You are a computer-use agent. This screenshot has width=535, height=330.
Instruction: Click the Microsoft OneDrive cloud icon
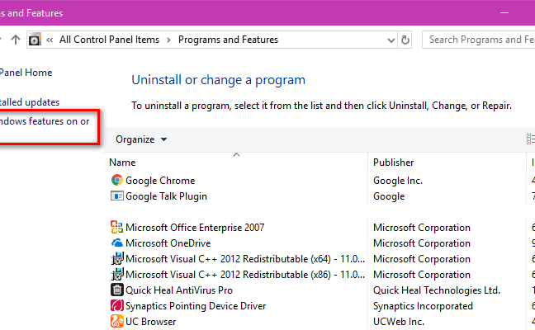click(117, 243)
